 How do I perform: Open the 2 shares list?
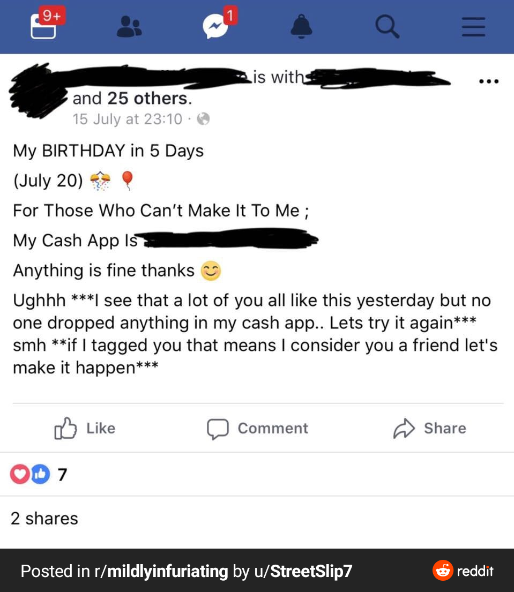tap(44, 519)
